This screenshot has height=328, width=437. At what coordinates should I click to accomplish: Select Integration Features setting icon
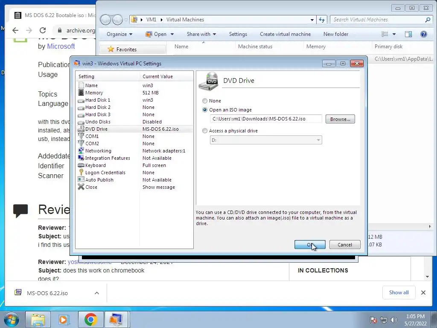coord(81,158)
